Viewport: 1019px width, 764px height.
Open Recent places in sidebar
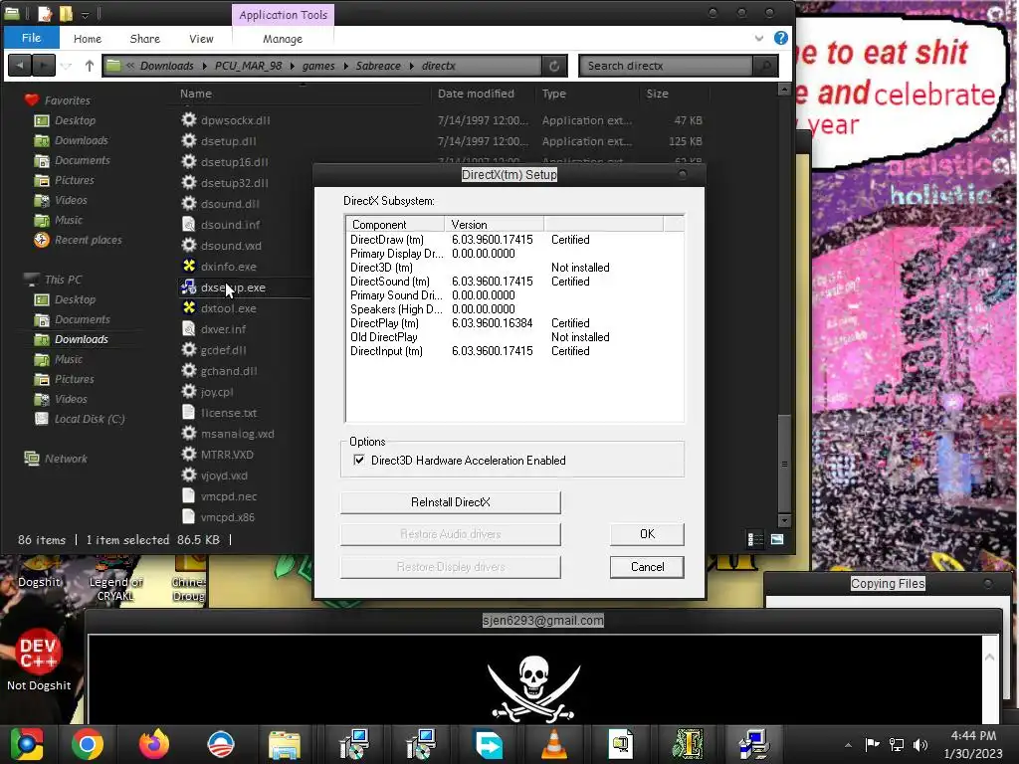[x=88, y=240]
